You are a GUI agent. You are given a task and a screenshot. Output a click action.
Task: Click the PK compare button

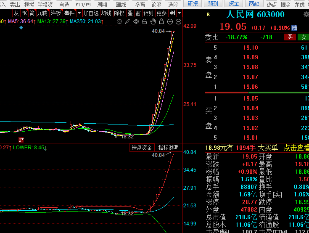point(24,13)
